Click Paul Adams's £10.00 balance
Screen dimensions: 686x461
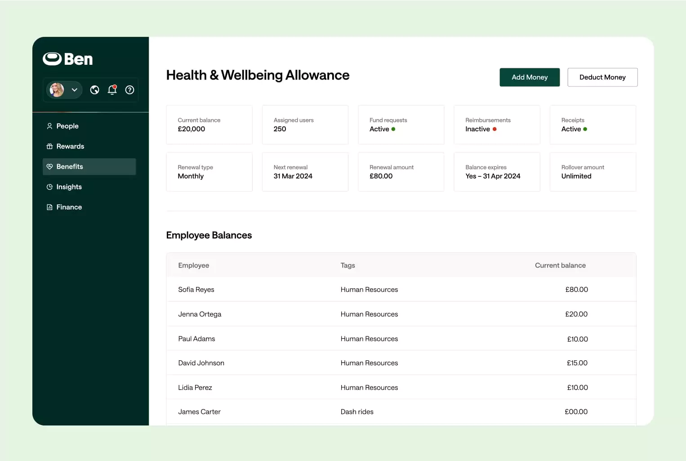click(x=578, y=339)
